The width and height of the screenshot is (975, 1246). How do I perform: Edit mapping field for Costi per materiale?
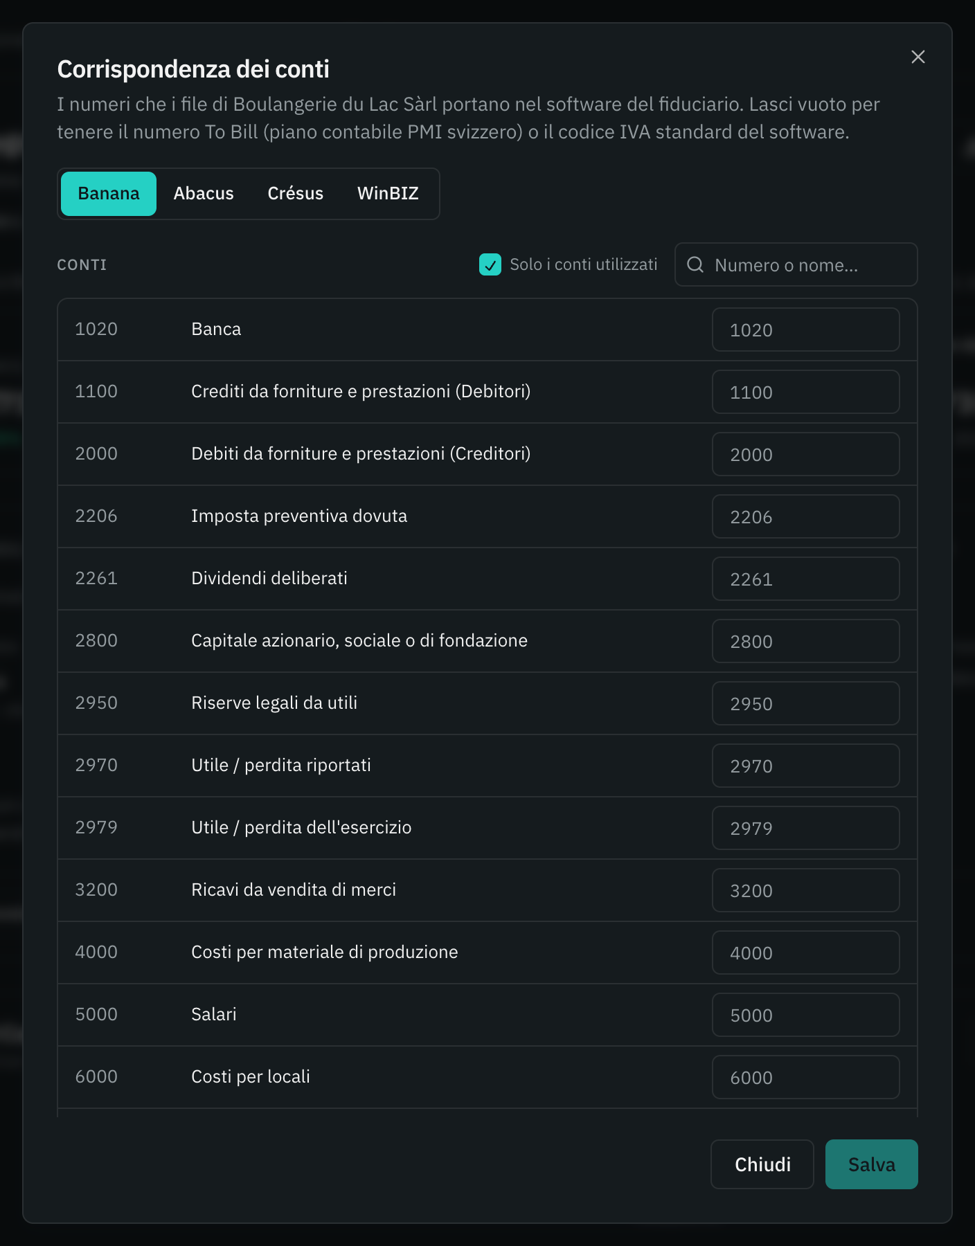(806, 952)
